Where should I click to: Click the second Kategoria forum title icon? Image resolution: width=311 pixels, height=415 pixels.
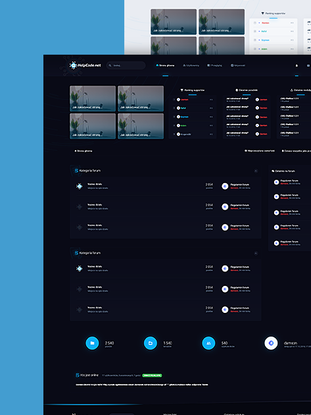76,253
